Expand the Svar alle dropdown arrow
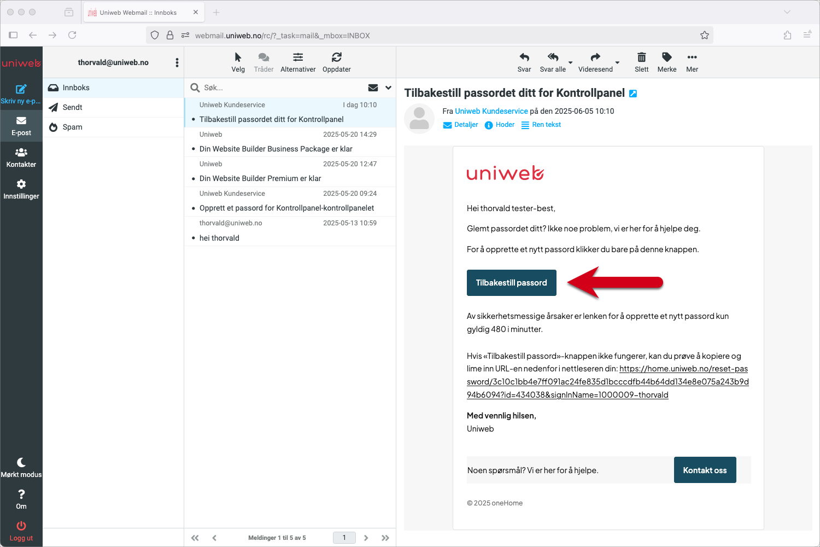820x547 pixels. click(570, 62)
